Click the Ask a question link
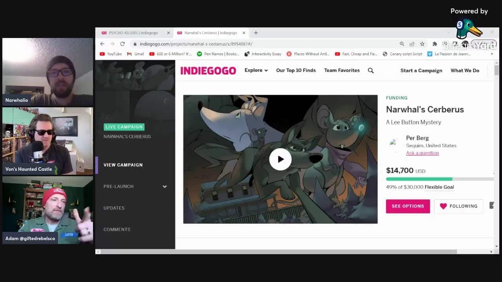 click(x=422, y=153)
